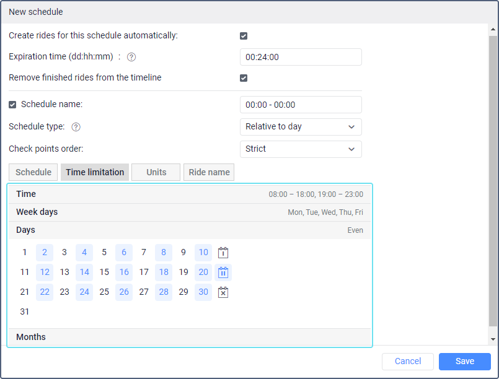Screen dimensions: 499x379
Task: Click the even days calendar icon
Action: [x=223, y=272]
